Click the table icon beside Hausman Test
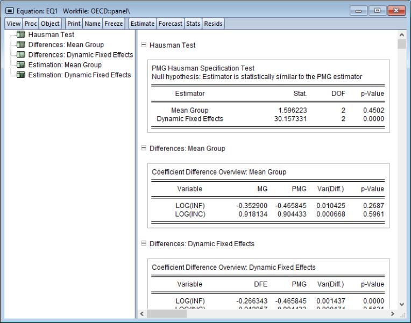 point(22,35)
